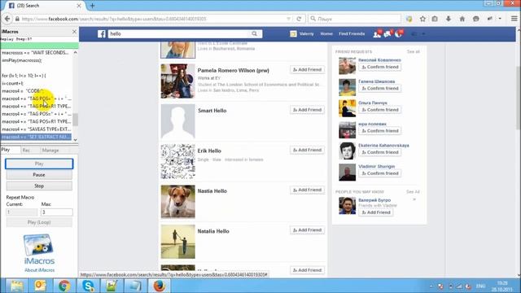
Task: Click the ENG language indicator in tray
Action: [x=480, y=286]
